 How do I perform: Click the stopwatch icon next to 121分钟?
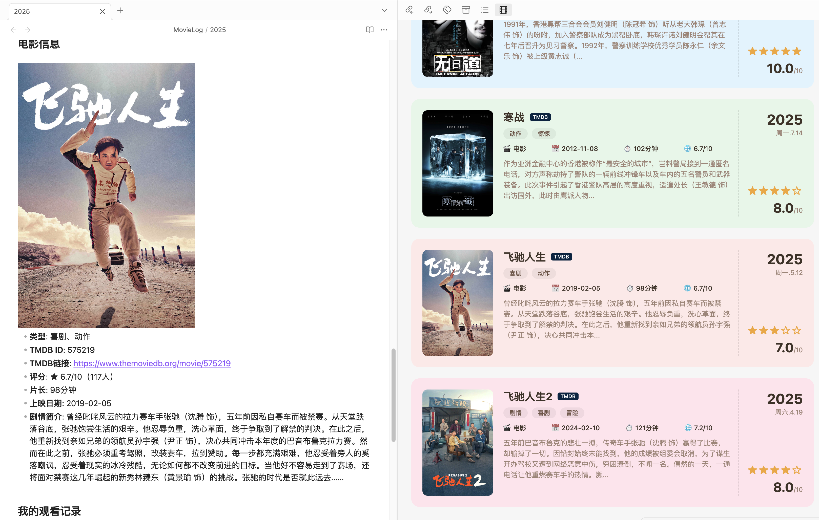pos(629,428)
